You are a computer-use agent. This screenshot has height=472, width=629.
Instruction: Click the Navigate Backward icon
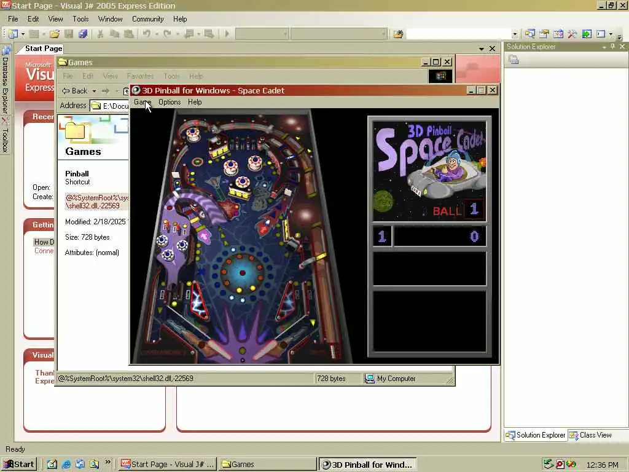click(189, 34)
